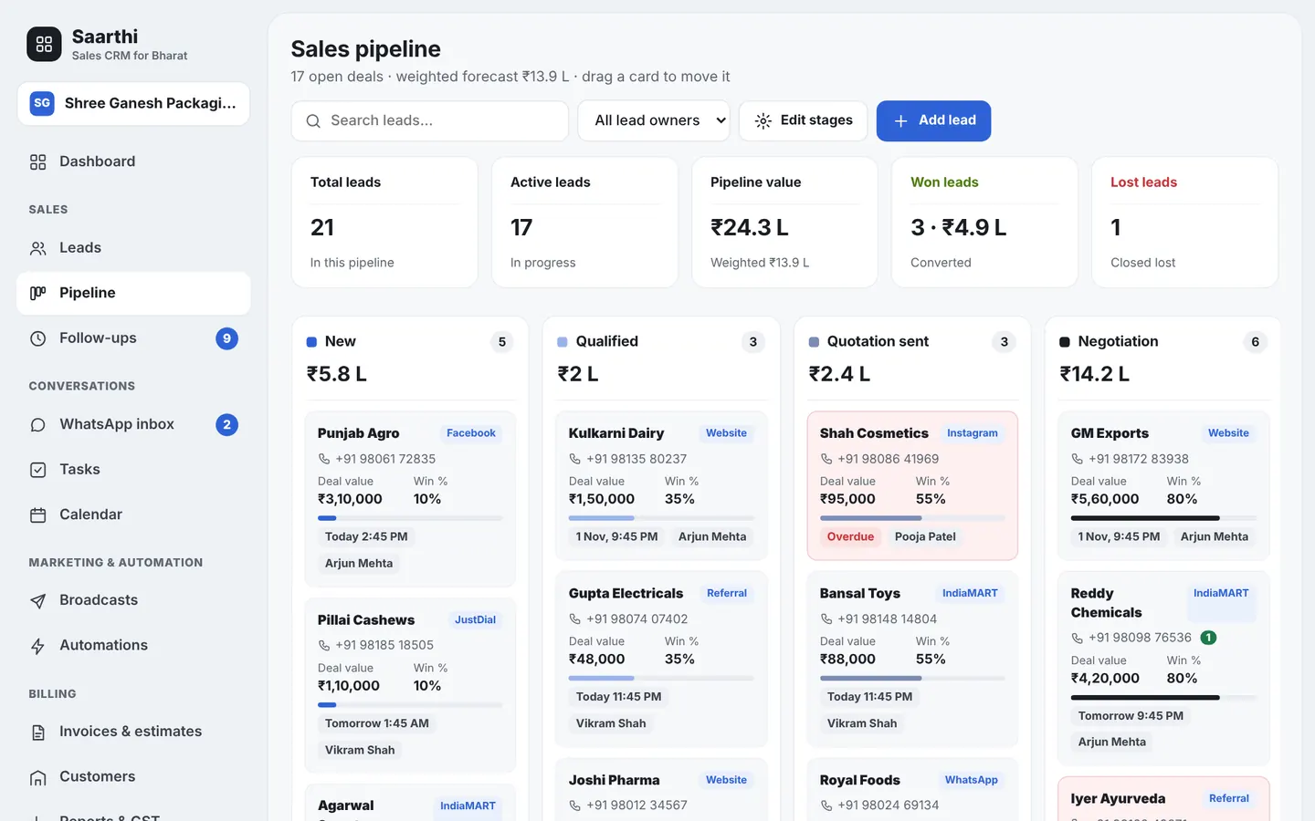Go to the Dashboard page
Viewport: 1315px width, 821px height.
(133, 162)
